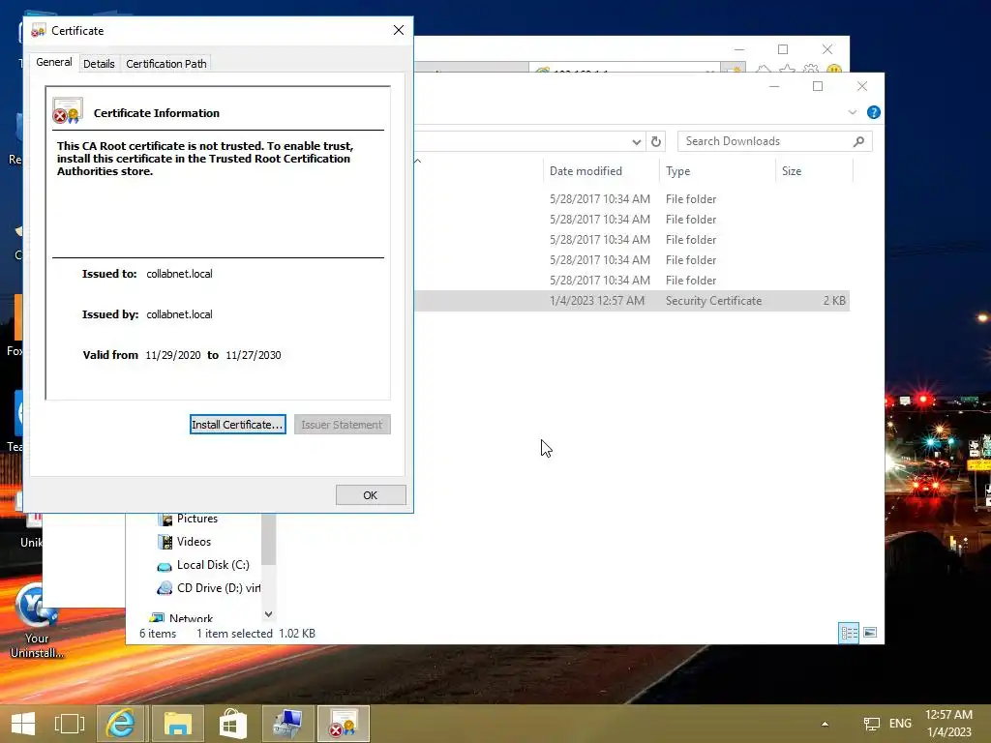Click Install Certificate button
This screenshot has height=743, width=991.
[238, 425]
